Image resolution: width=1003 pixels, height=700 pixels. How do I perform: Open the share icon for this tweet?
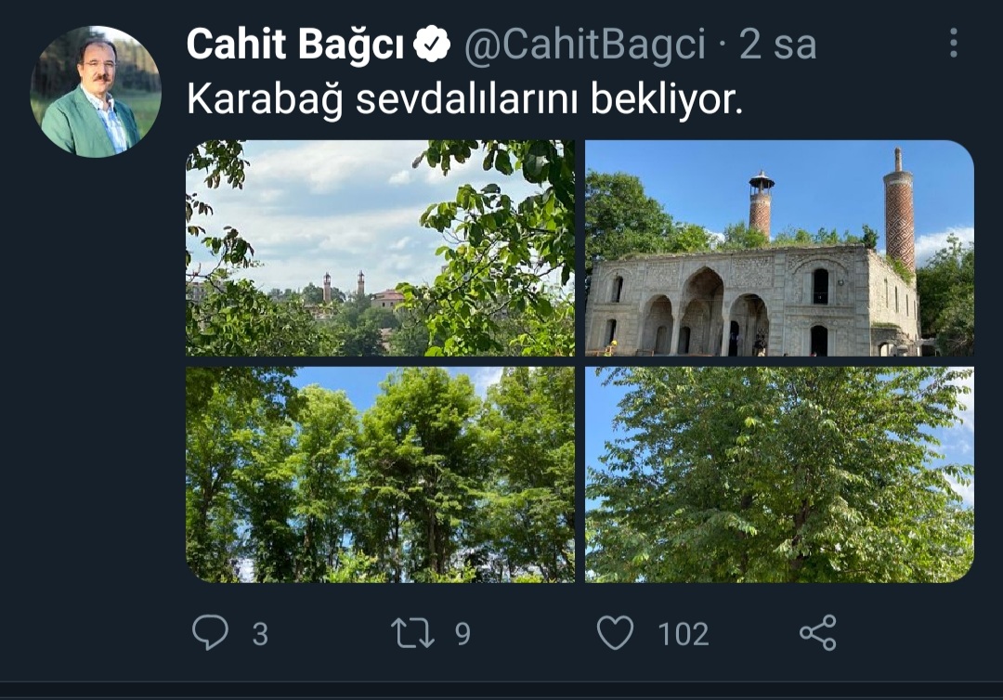pyautogui.click(x=817, y=633)
